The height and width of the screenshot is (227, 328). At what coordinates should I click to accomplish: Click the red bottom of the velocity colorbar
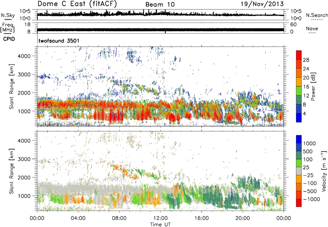click(x=299, y=203)
